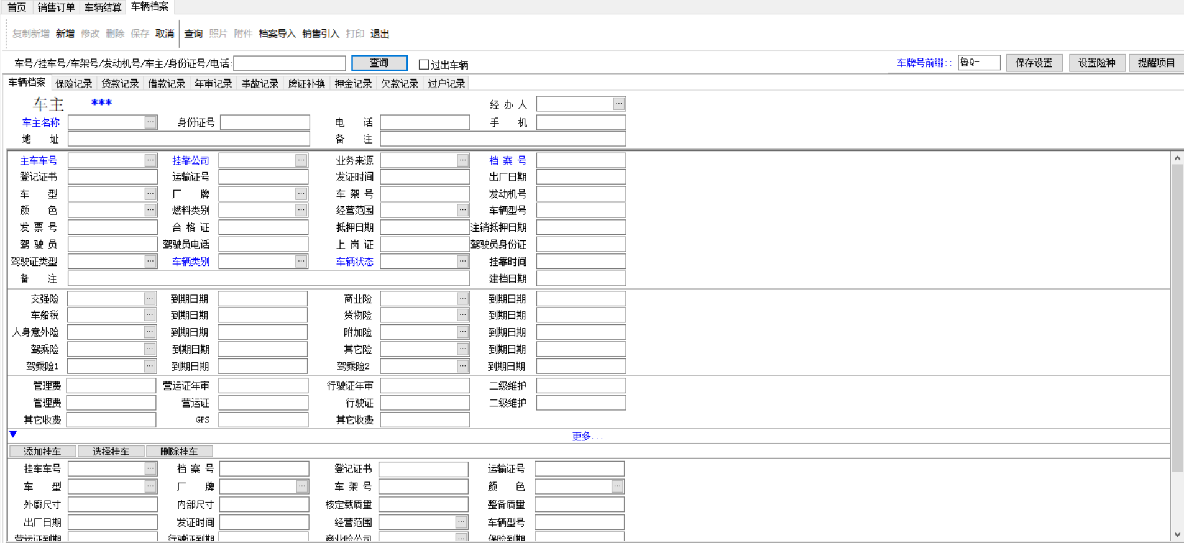Open the 业务来源 lookup ellipsis button
The image size is (1184, 543).
pyautogui.click(x=462, y=160)
